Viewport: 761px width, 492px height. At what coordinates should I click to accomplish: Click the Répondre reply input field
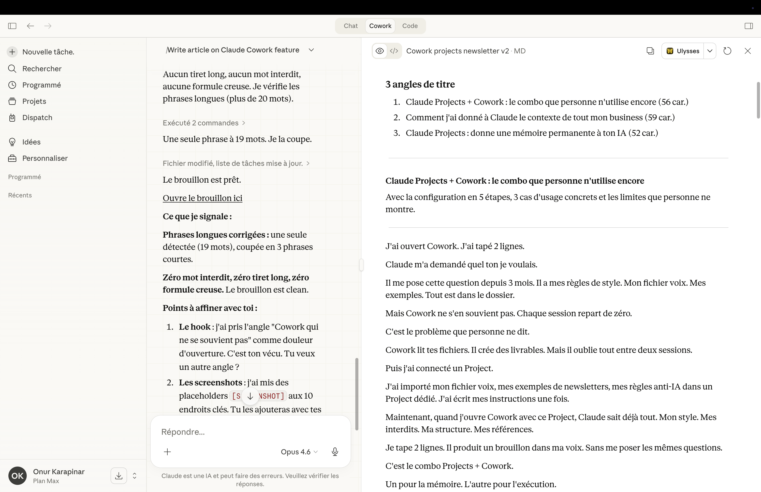(250, 432)
